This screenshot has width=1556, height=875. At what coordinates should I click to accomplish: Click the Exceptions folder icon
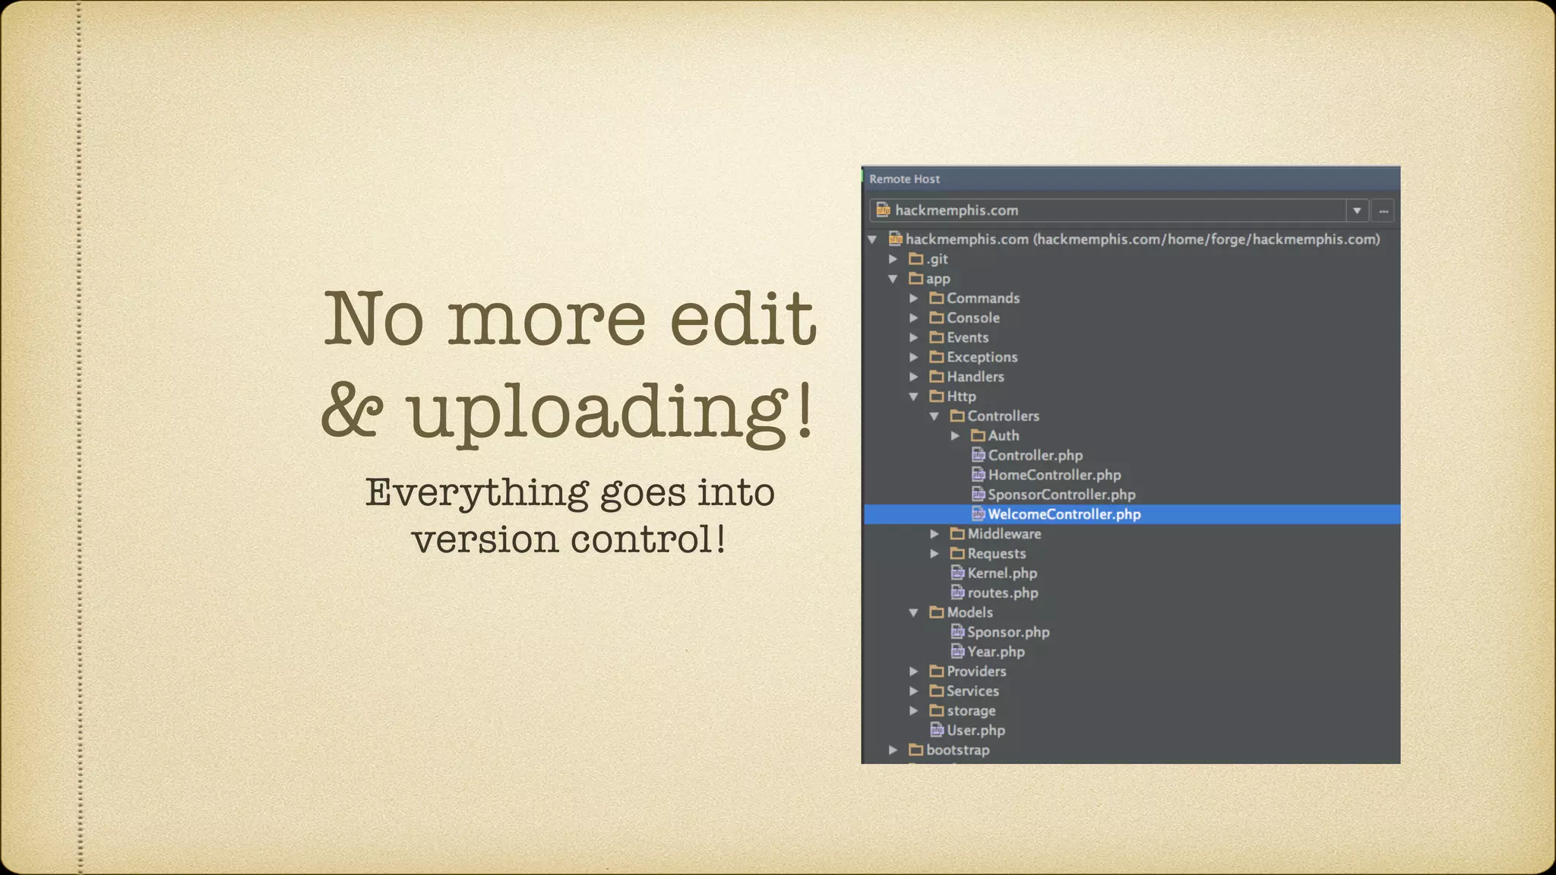[x=937, y=357]
